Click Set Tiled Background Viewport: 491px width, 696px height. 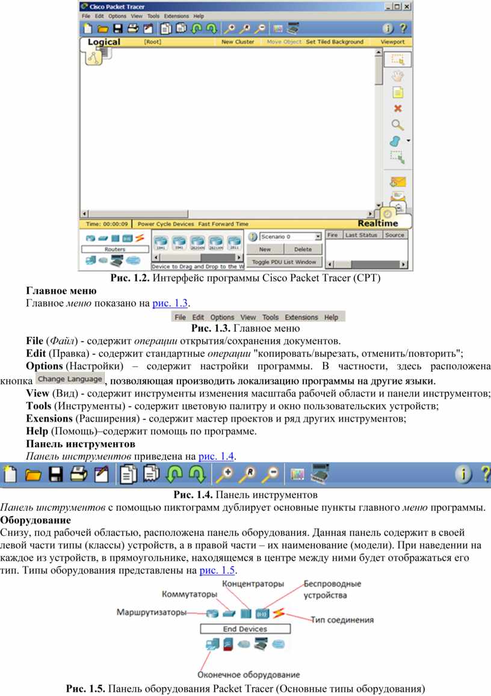tap(335, 42)
